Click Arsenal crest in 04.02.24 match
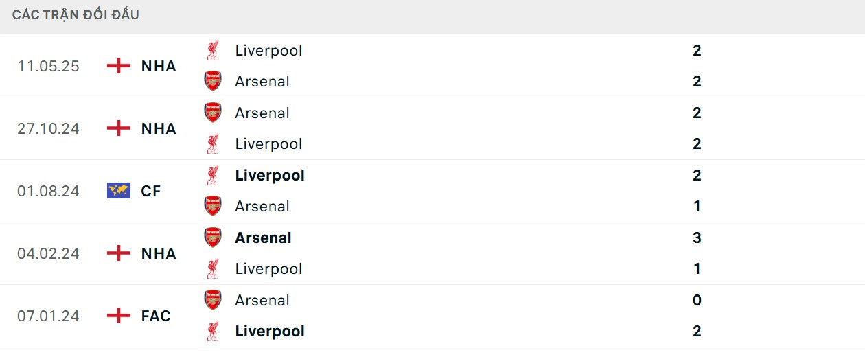Image resolution: width=865 pixels, height=359 pixels. pyautogui.click(x=213, y=238)
